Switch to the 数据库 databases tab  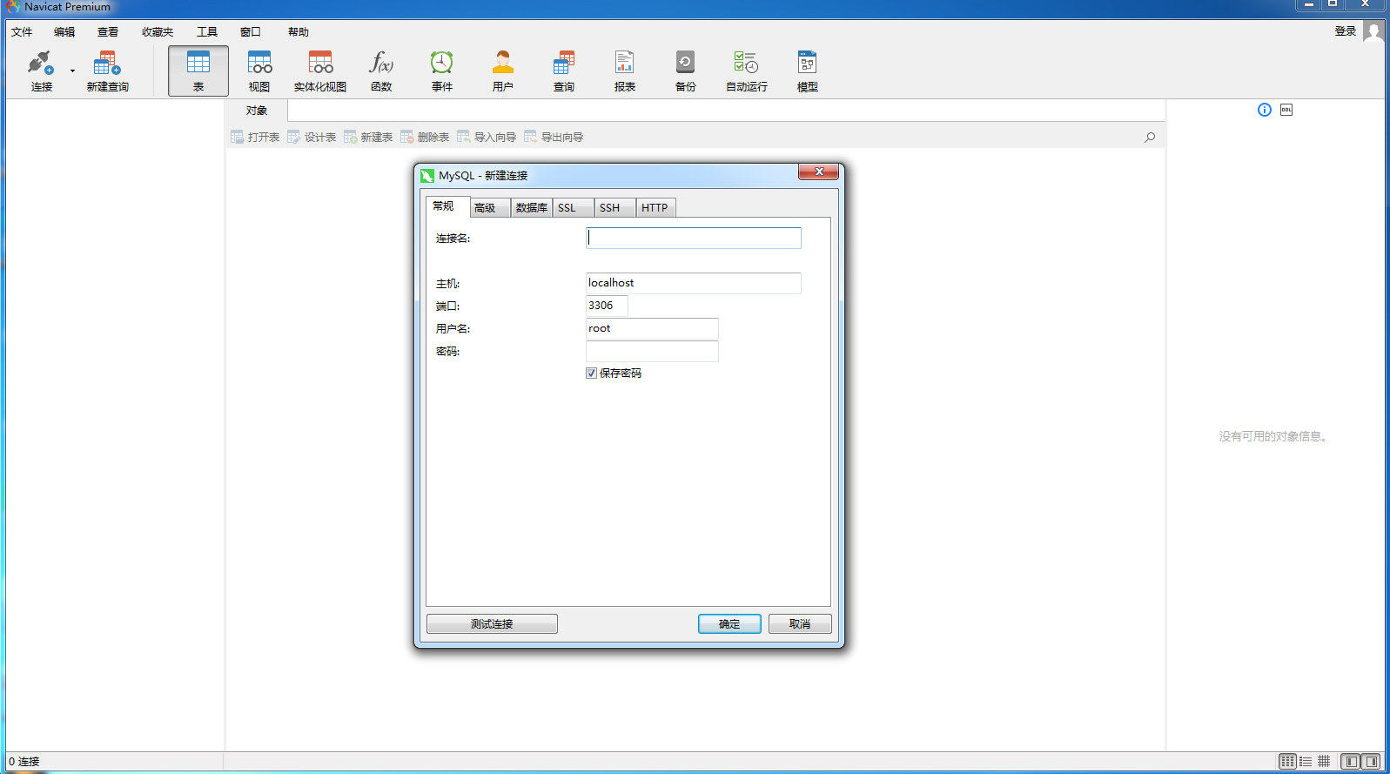pyautogui.click(x=531, y=208)
